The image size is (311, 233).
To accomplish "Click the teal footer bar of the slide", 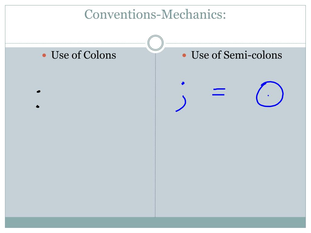I will [155, 222].
